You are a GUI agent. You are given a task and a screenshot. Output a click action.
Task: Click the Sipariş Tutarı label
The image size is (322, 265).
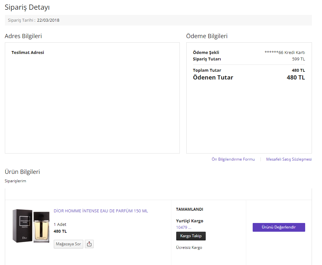[x=207, y=59]
